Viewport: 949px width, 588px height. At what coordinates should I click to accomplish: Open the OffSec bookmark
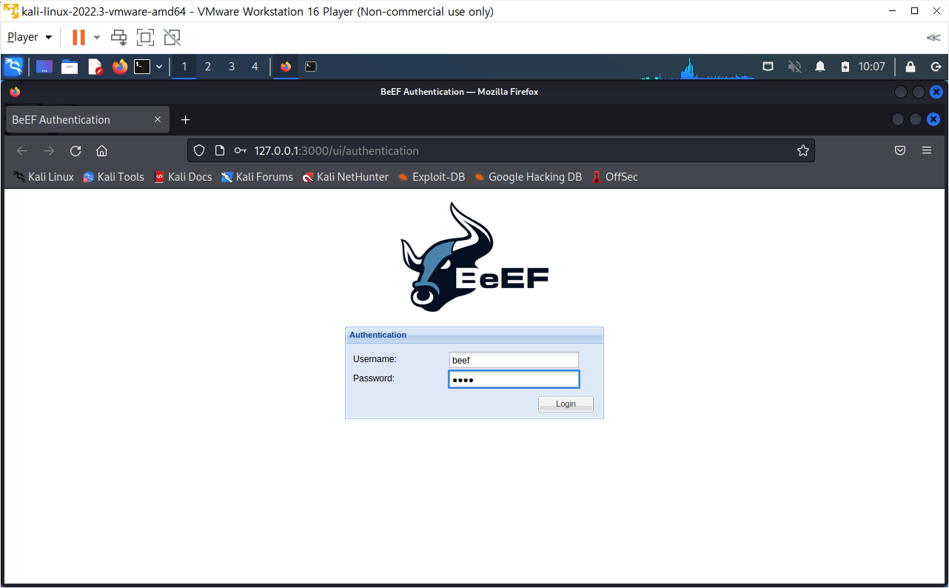point(614,177)
